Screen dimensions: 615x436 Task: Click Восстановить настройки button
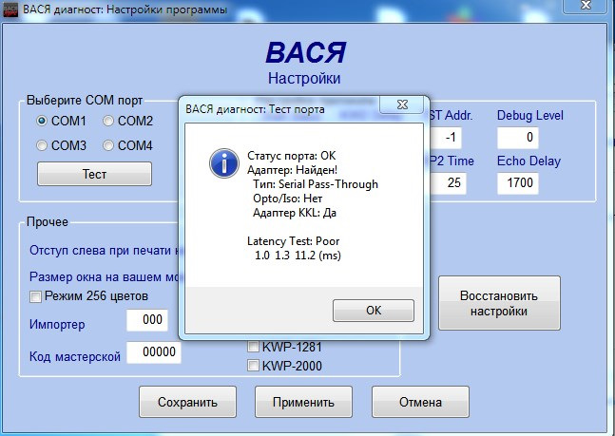pyautogui.click(x=499, y=303)
